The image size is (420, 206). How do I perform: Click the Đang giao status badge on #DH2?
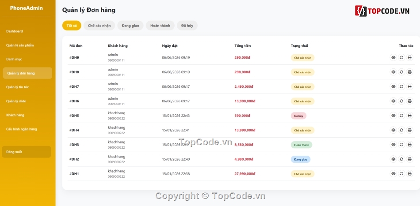click(301, 159)
